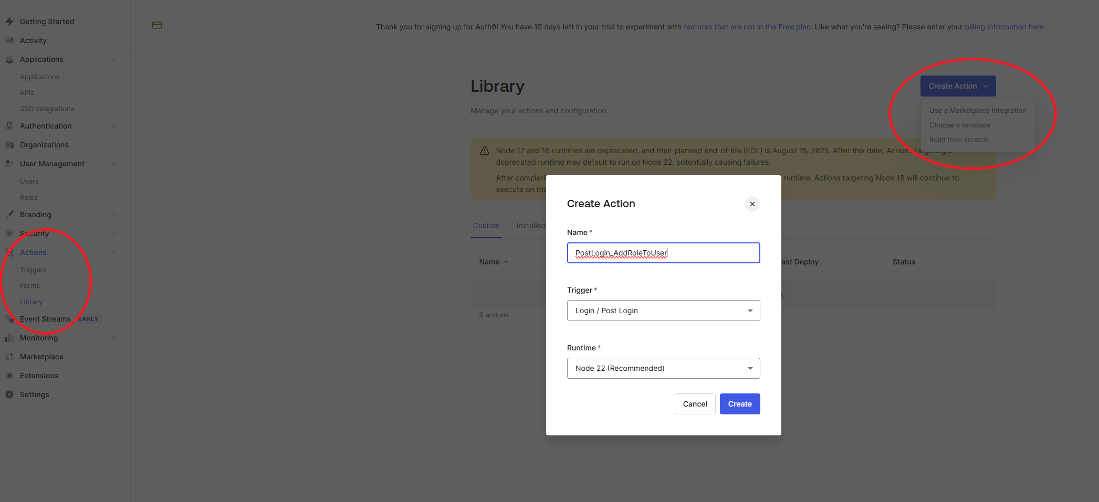The width and height of the screenshot is (1099, 502).
Task: Select Use a Marketplace Integration option
Action: [977, 111]
